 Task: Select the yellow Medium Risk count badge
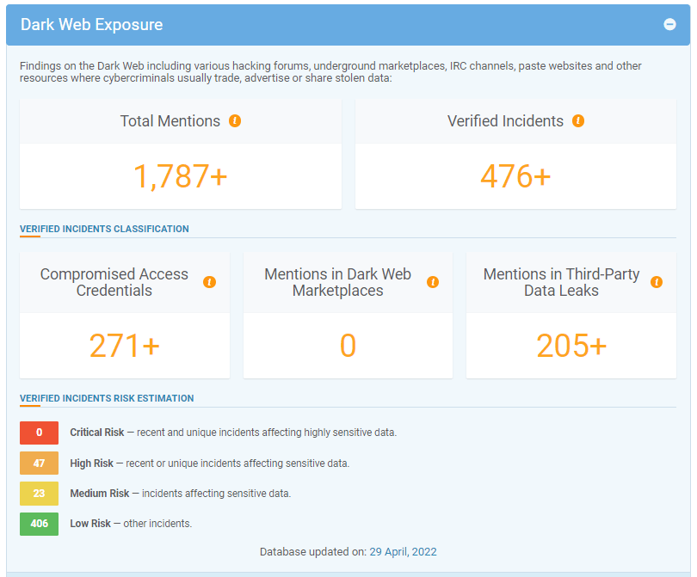[39, 494]
